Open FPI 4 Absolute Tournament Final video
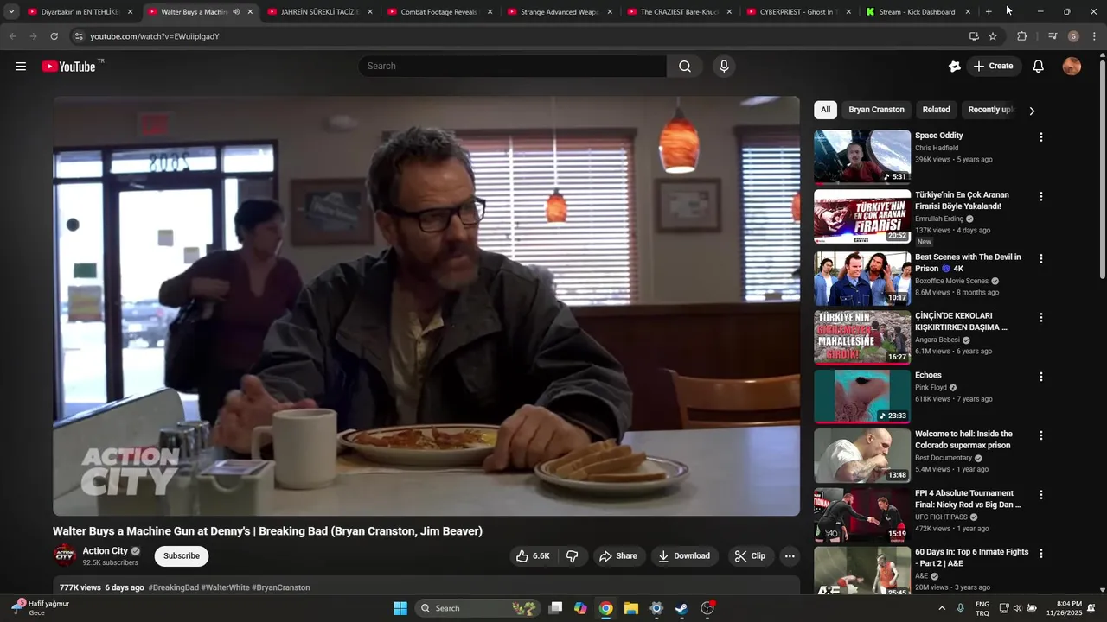The height and width of the screenshot is (622, 1107). tap(862, 515)
